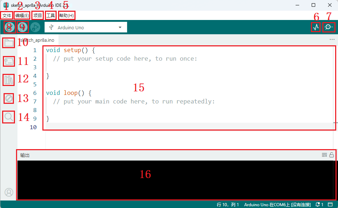Viewport: 338px width, 208px height.
Task: Toggle the bottom panel from status bar
Action: click(x=330, y=204)
